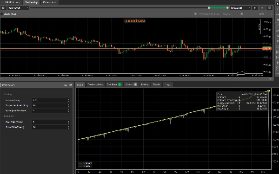Select the cursor pointer tool in right toolbar
This screenshot has height=174, width=279.
(277, 4)
